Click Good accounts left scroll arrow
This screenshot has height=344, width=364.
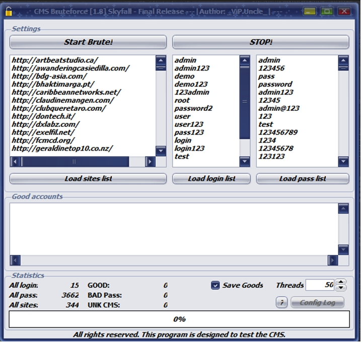15,260
